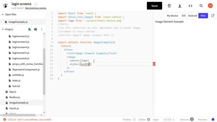Click code line 15 style text in editor
The image size is (217, 122).
click(81, 64)
